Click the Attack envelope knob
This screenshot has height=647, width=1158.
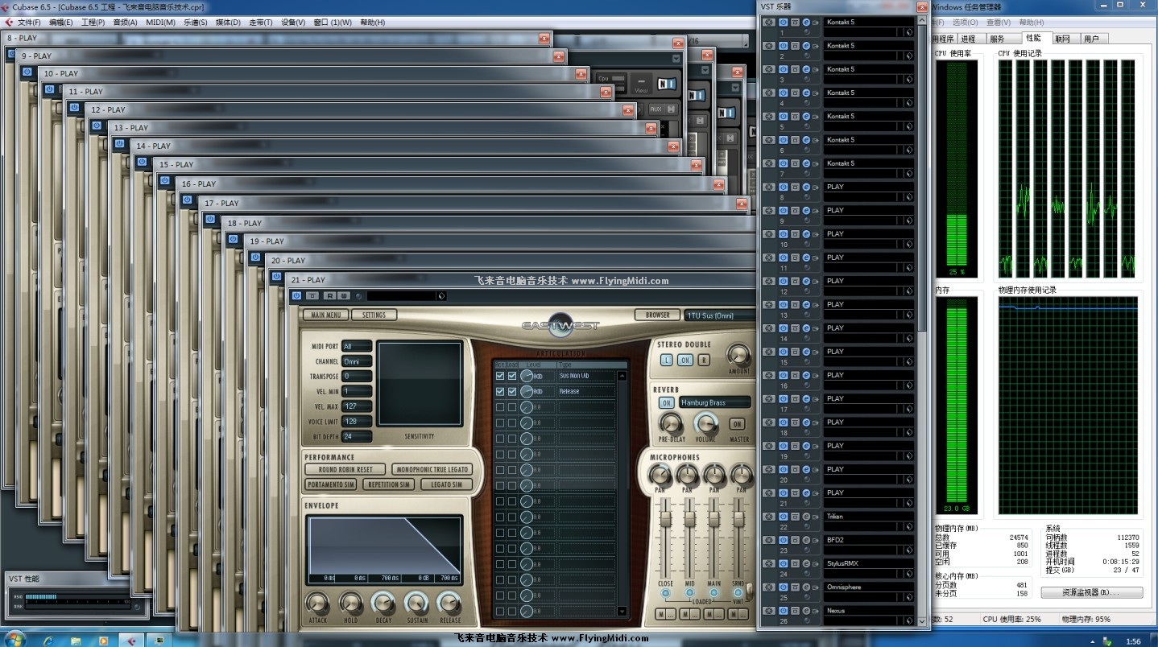point(317,602)
